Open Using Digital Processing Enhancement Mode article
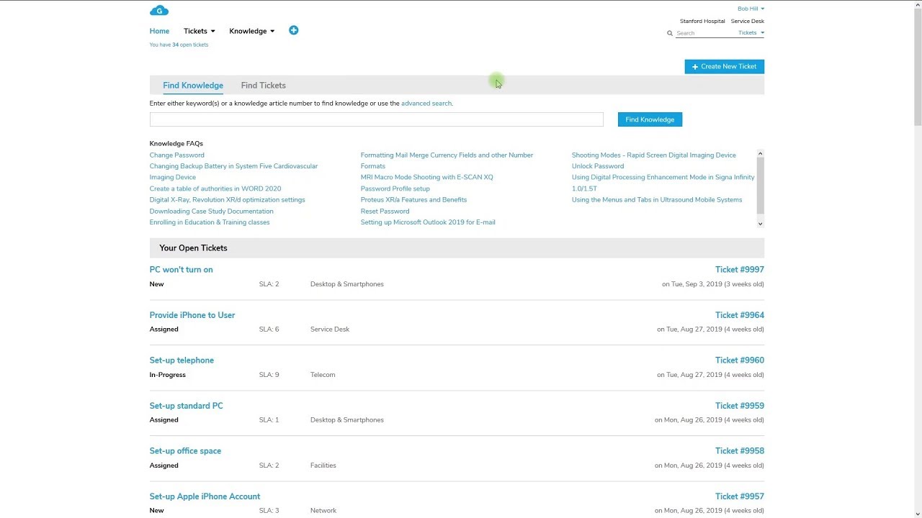Screen dimensions: 922x518 click(663, 183)
